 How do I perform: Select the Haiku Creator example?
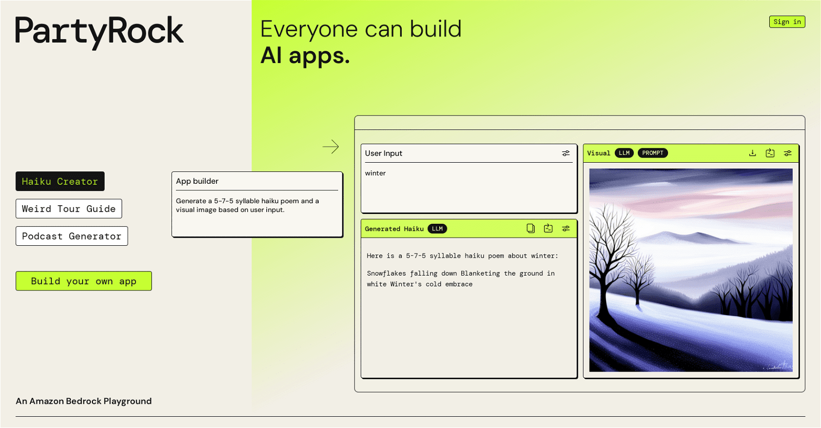point(60,181)
